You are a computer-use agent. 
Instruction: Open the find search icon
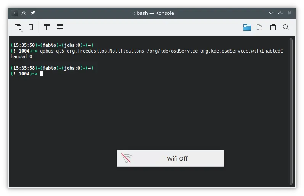[286, 27]
